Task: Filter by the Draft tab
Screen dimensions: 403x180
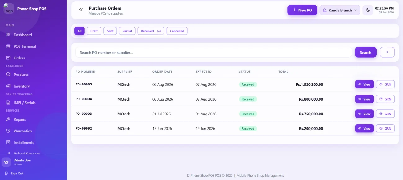Action: click(x=94, y=31)
